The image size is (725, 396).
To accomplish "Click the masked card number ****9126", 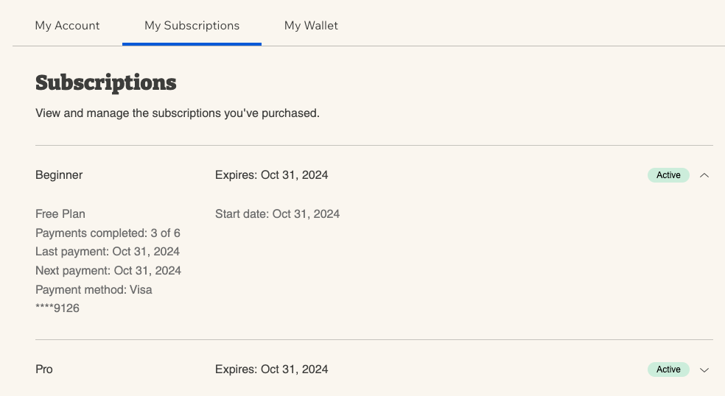I will click(x=57, y=308).
